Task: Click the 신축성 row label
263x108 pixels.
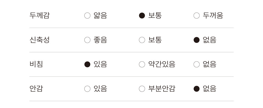Action: [39, 40]
